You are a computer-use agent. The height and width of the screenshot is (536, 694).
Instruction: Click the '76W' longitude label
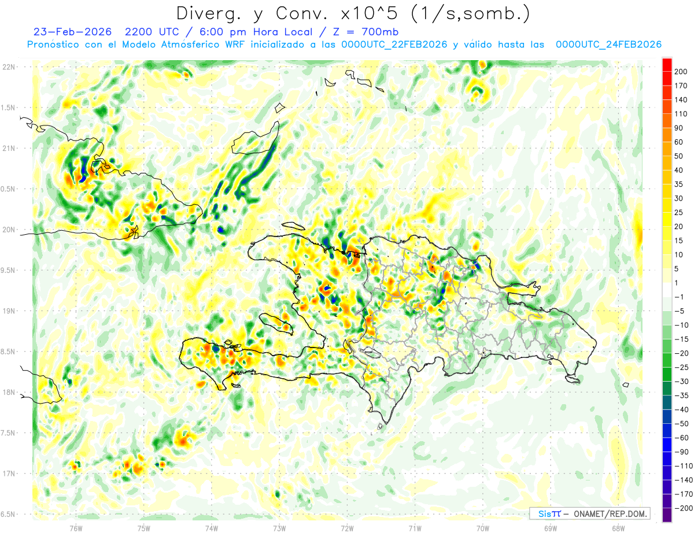(75, 528)
